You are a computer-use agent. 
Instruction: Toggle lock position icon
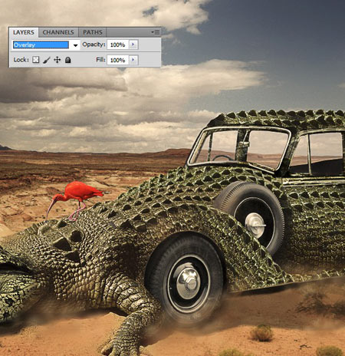coord(57,60)
